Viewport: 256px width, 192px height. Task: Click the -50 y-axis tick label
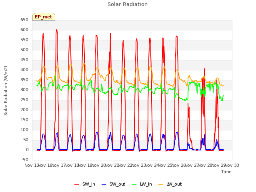click(x=25, y=160)
